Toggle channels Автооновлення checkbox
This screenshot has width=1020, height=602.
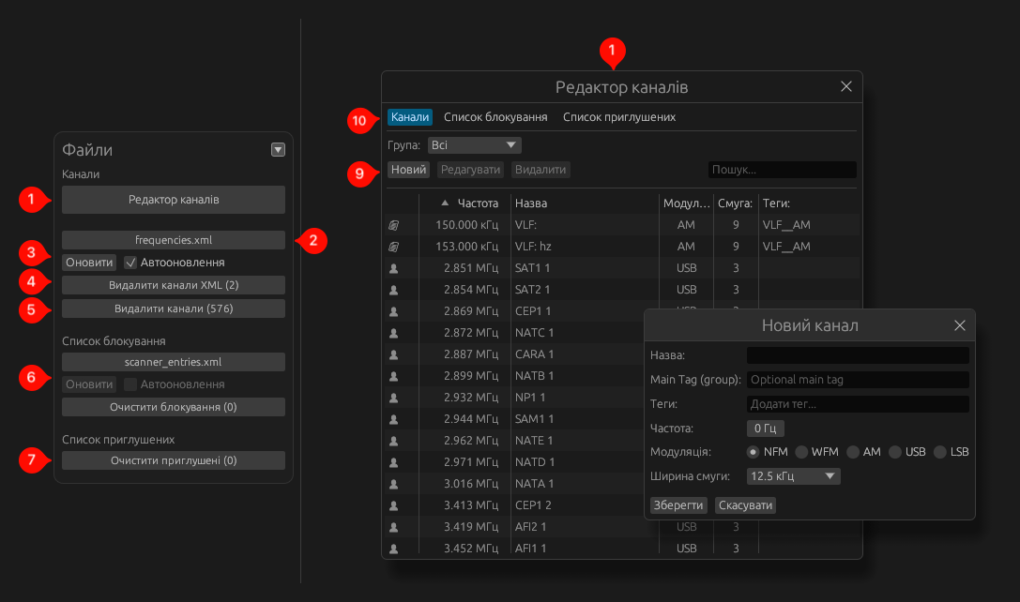point(130,262)
